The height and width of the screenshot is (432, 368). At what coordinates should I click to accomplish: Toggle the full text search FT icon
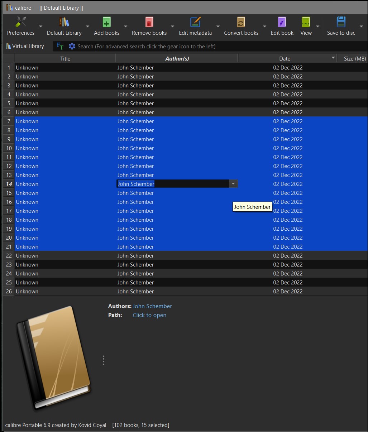60,46
